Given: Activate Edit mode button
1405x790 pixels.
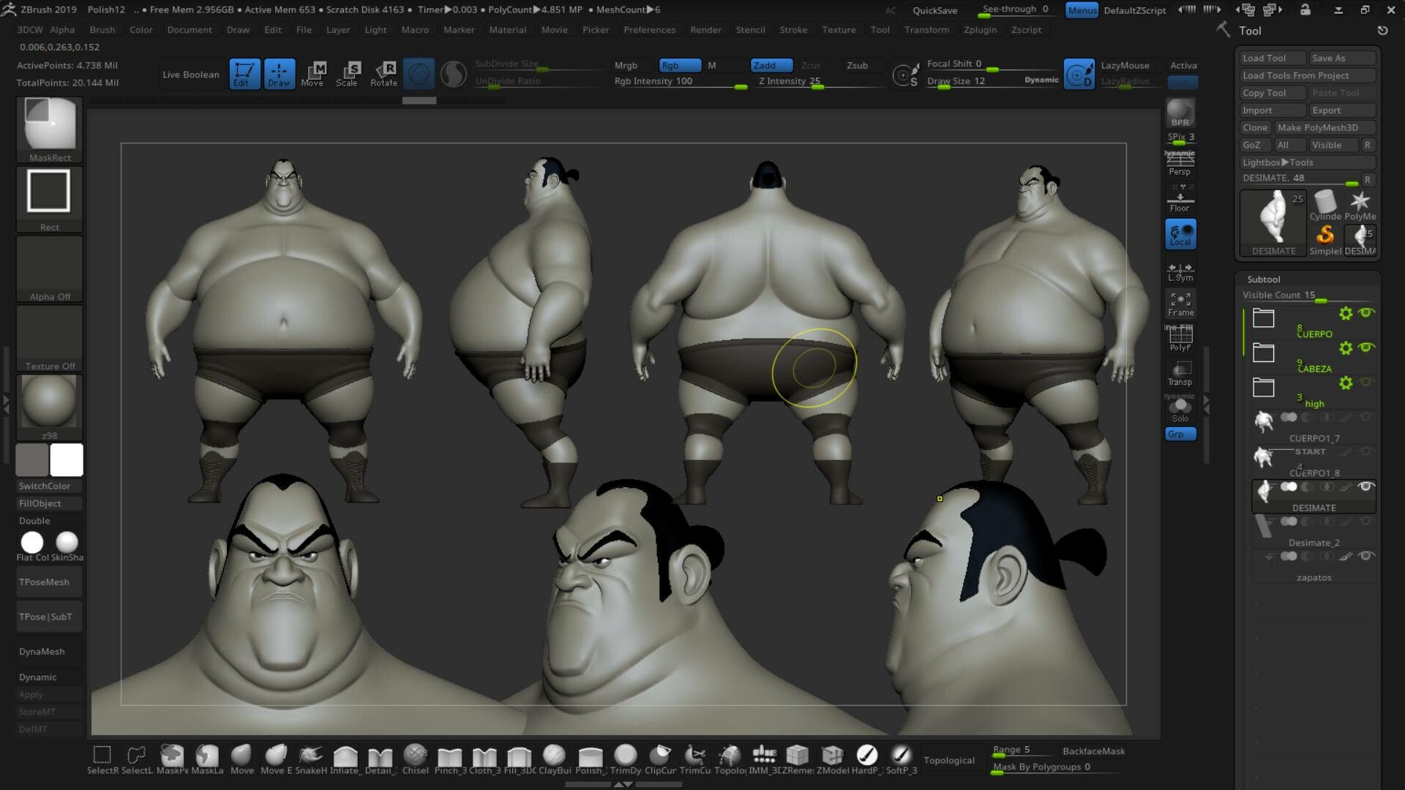Looking at the screenshot, I should (243, 74).
